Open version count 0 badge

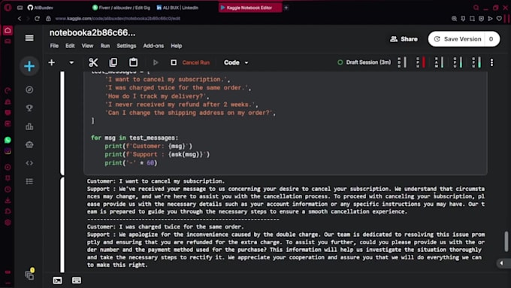491,39
